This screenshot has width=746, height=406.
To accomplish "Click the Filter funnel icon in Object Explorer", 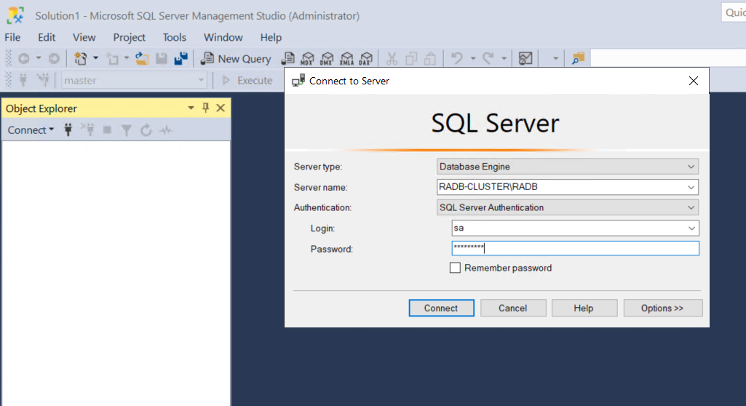I will point(126,130).
